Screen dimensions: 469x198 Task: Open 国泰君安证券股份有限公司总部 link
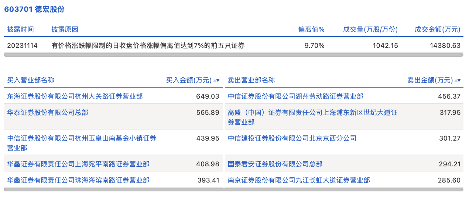coord(275,164)
